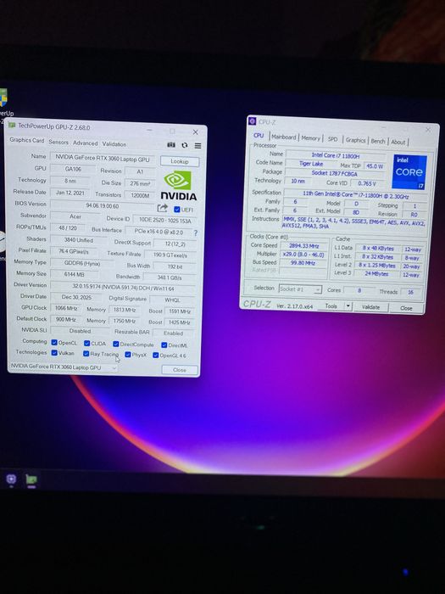The width and height of the screenshot is (445, 594).
Task: Toggle the OpenGL 4.6 checkbox
Action: 155,356
